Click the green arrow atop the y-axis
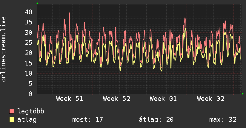The width and height of the screenshot is (246, 128). [37, 3]
